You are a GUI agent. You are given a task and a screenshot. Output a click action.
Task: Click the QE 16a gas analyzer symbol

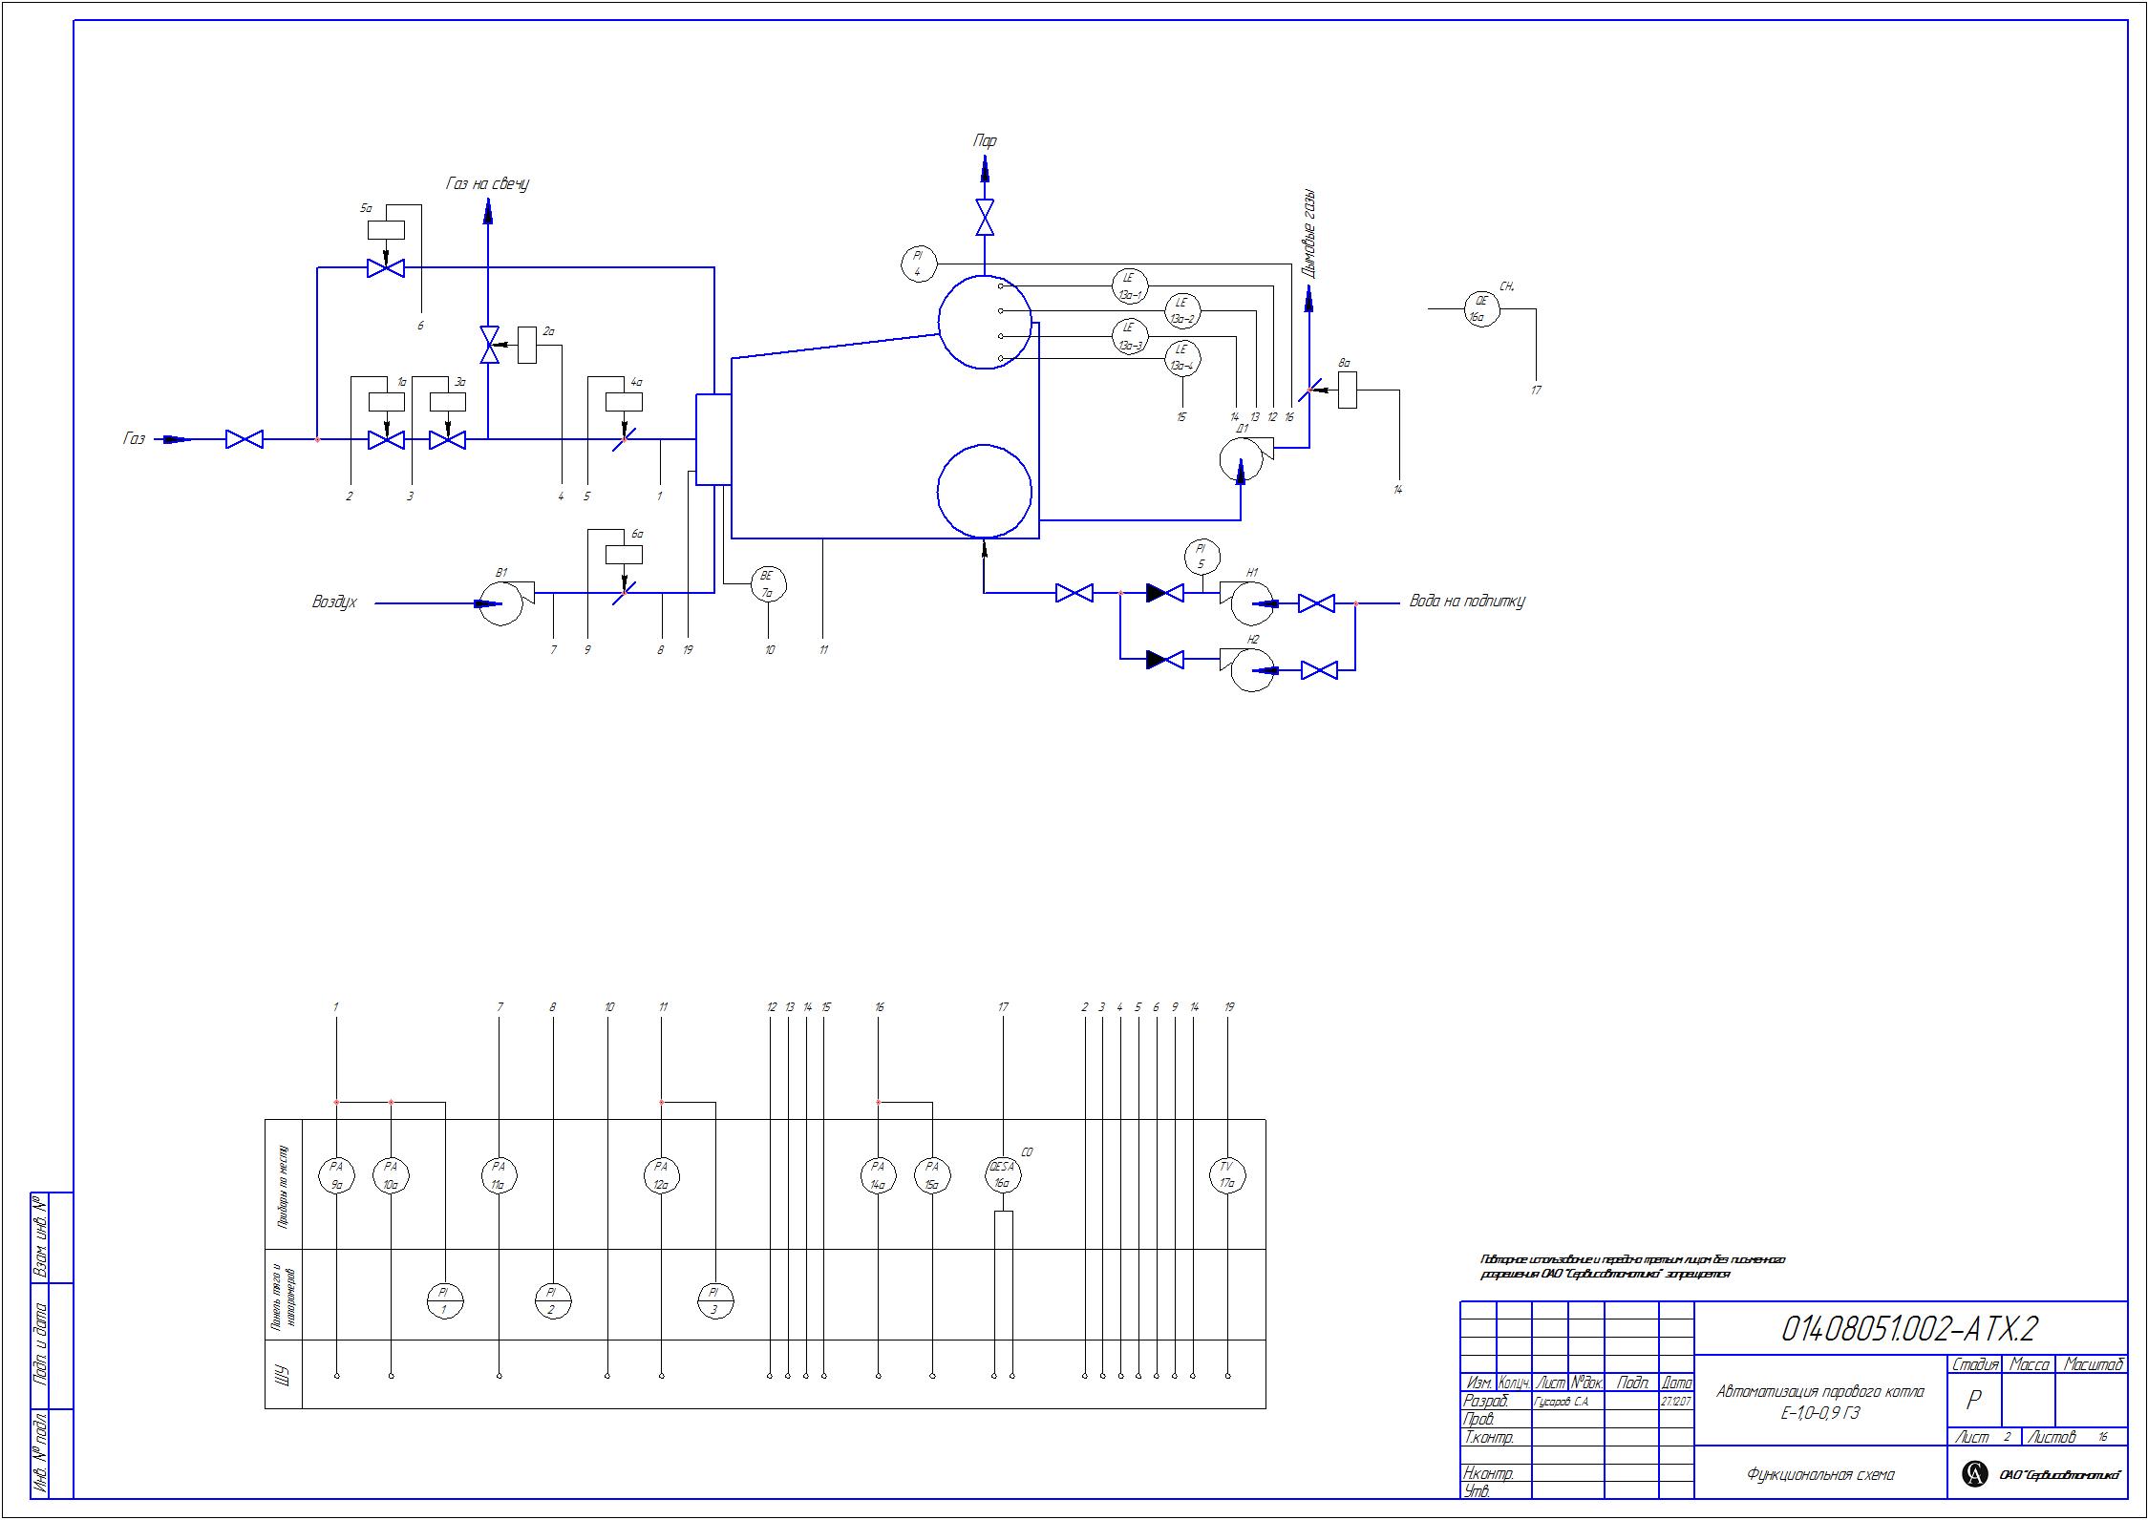coord(1482,308)
